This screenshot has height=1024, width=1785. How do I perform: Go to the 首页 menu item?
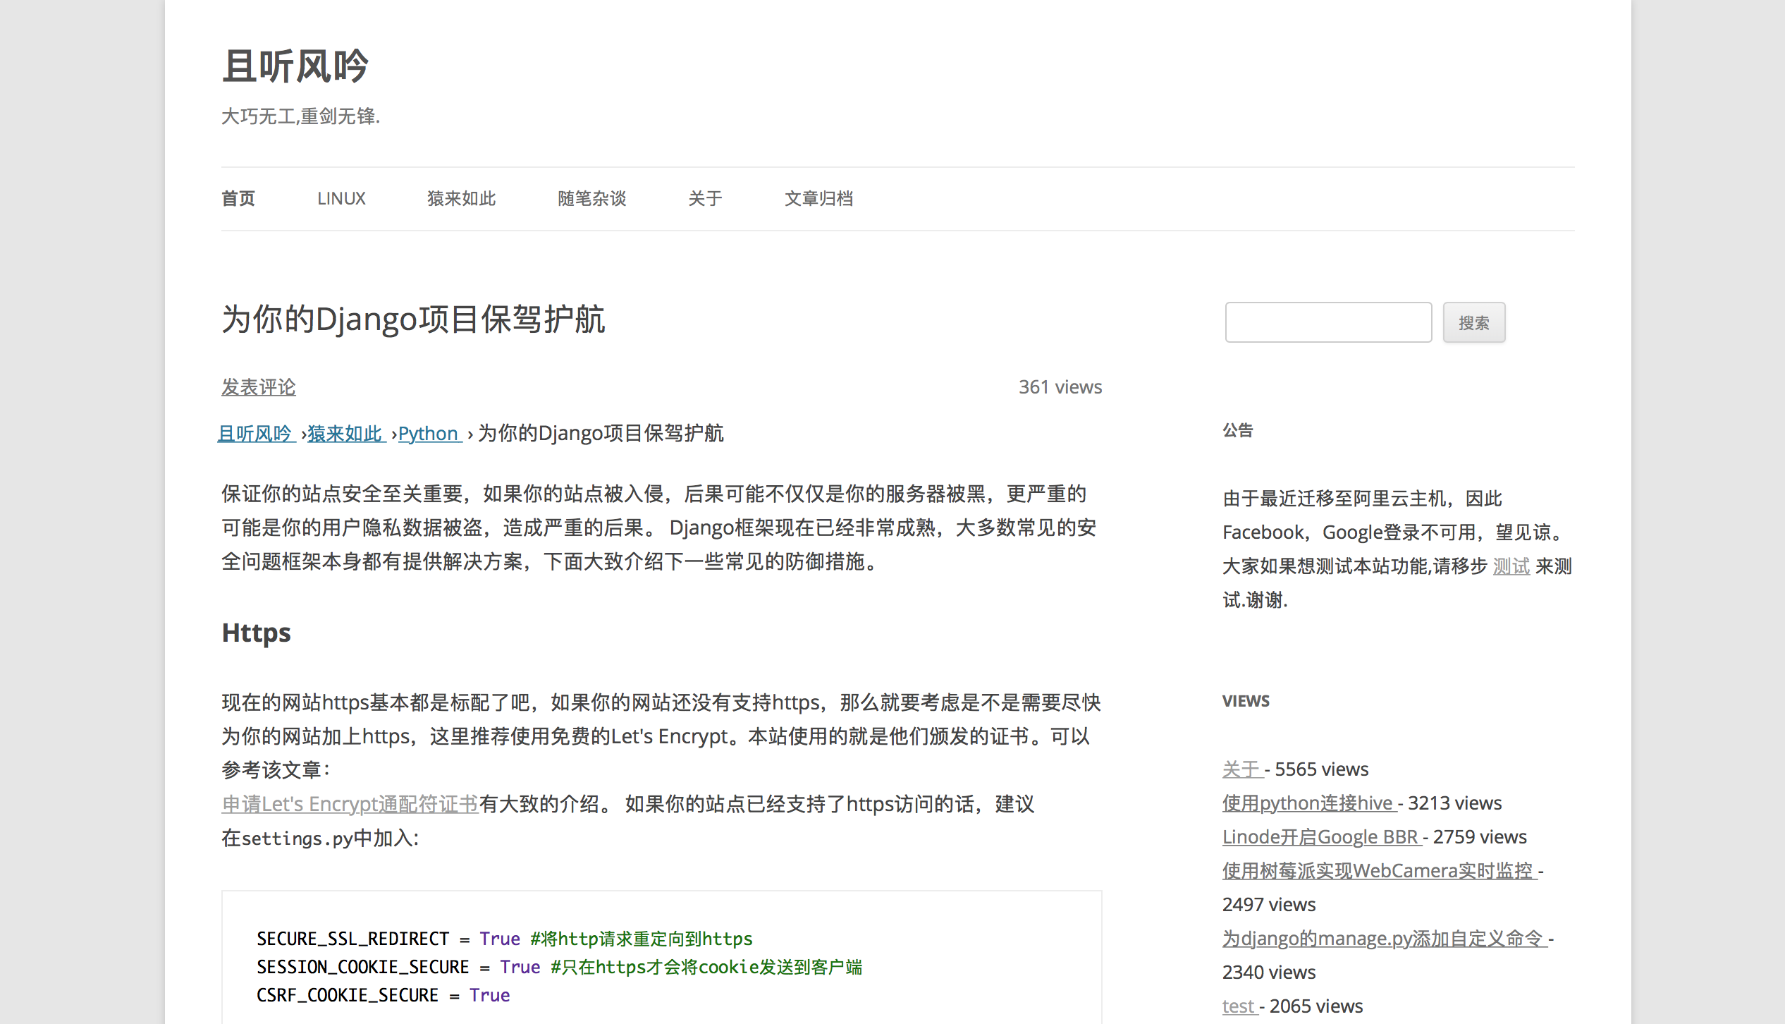[x=238, y=199]
